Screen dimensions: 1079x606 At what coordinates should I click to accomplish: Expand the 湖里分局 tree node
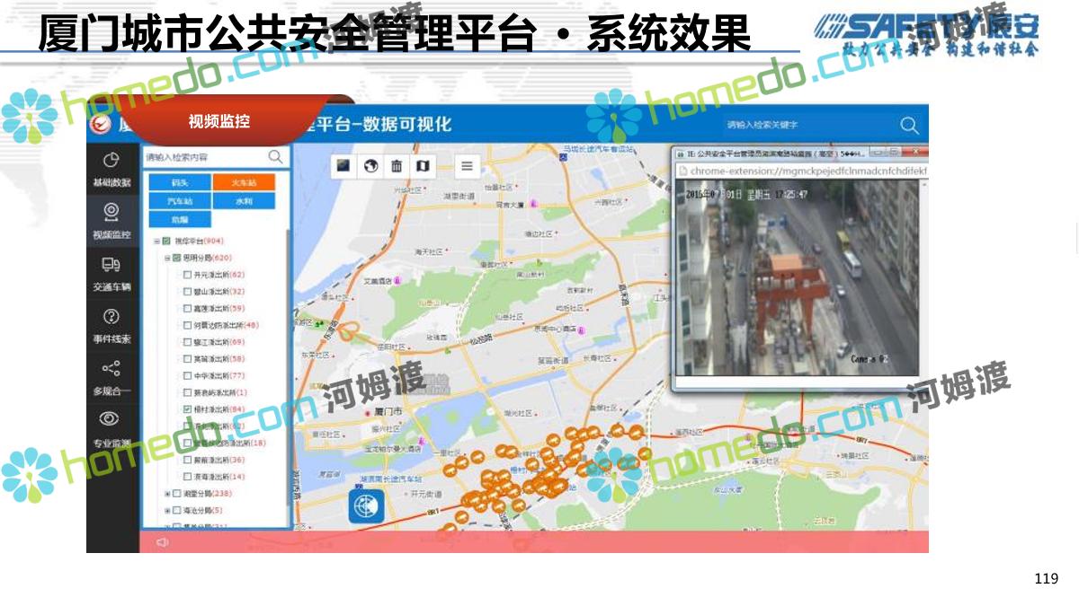[x=167, y=494]
